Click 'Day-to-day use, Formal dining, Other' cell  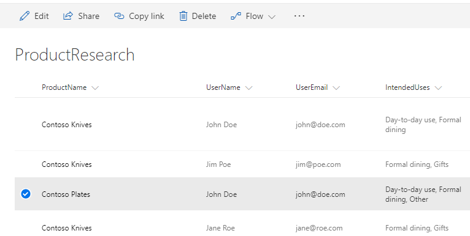423,194
